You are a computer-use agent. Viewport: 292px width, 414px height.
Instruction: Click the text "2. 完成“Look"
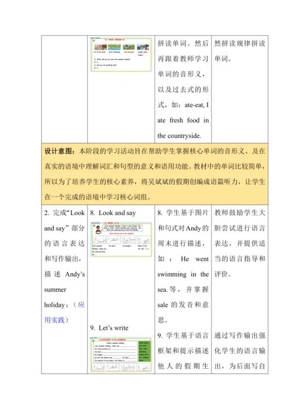pos(64,213)
